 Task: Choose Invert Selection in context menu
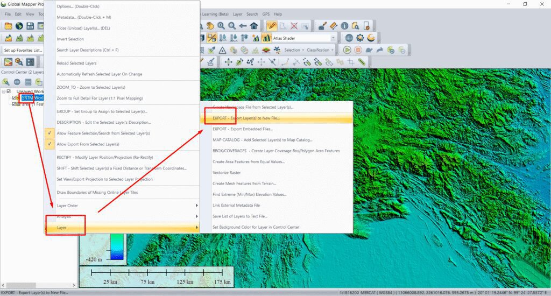[x=122, y=39]
